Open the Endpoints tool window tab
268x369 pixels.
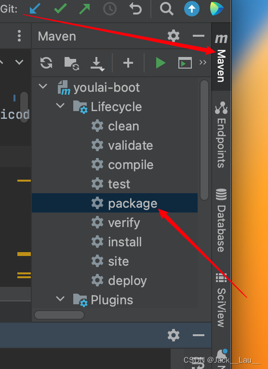[x=221, y=135]
